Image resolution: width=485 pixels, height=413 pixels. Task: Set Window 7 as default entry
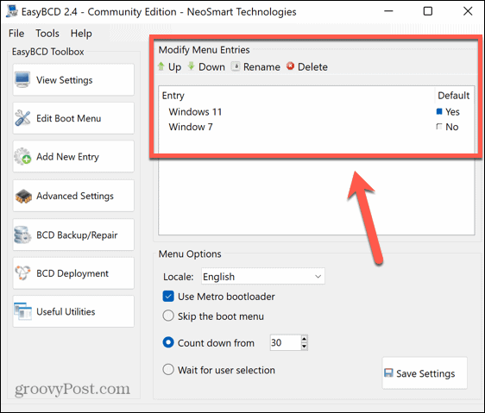[x=439, y=127]
